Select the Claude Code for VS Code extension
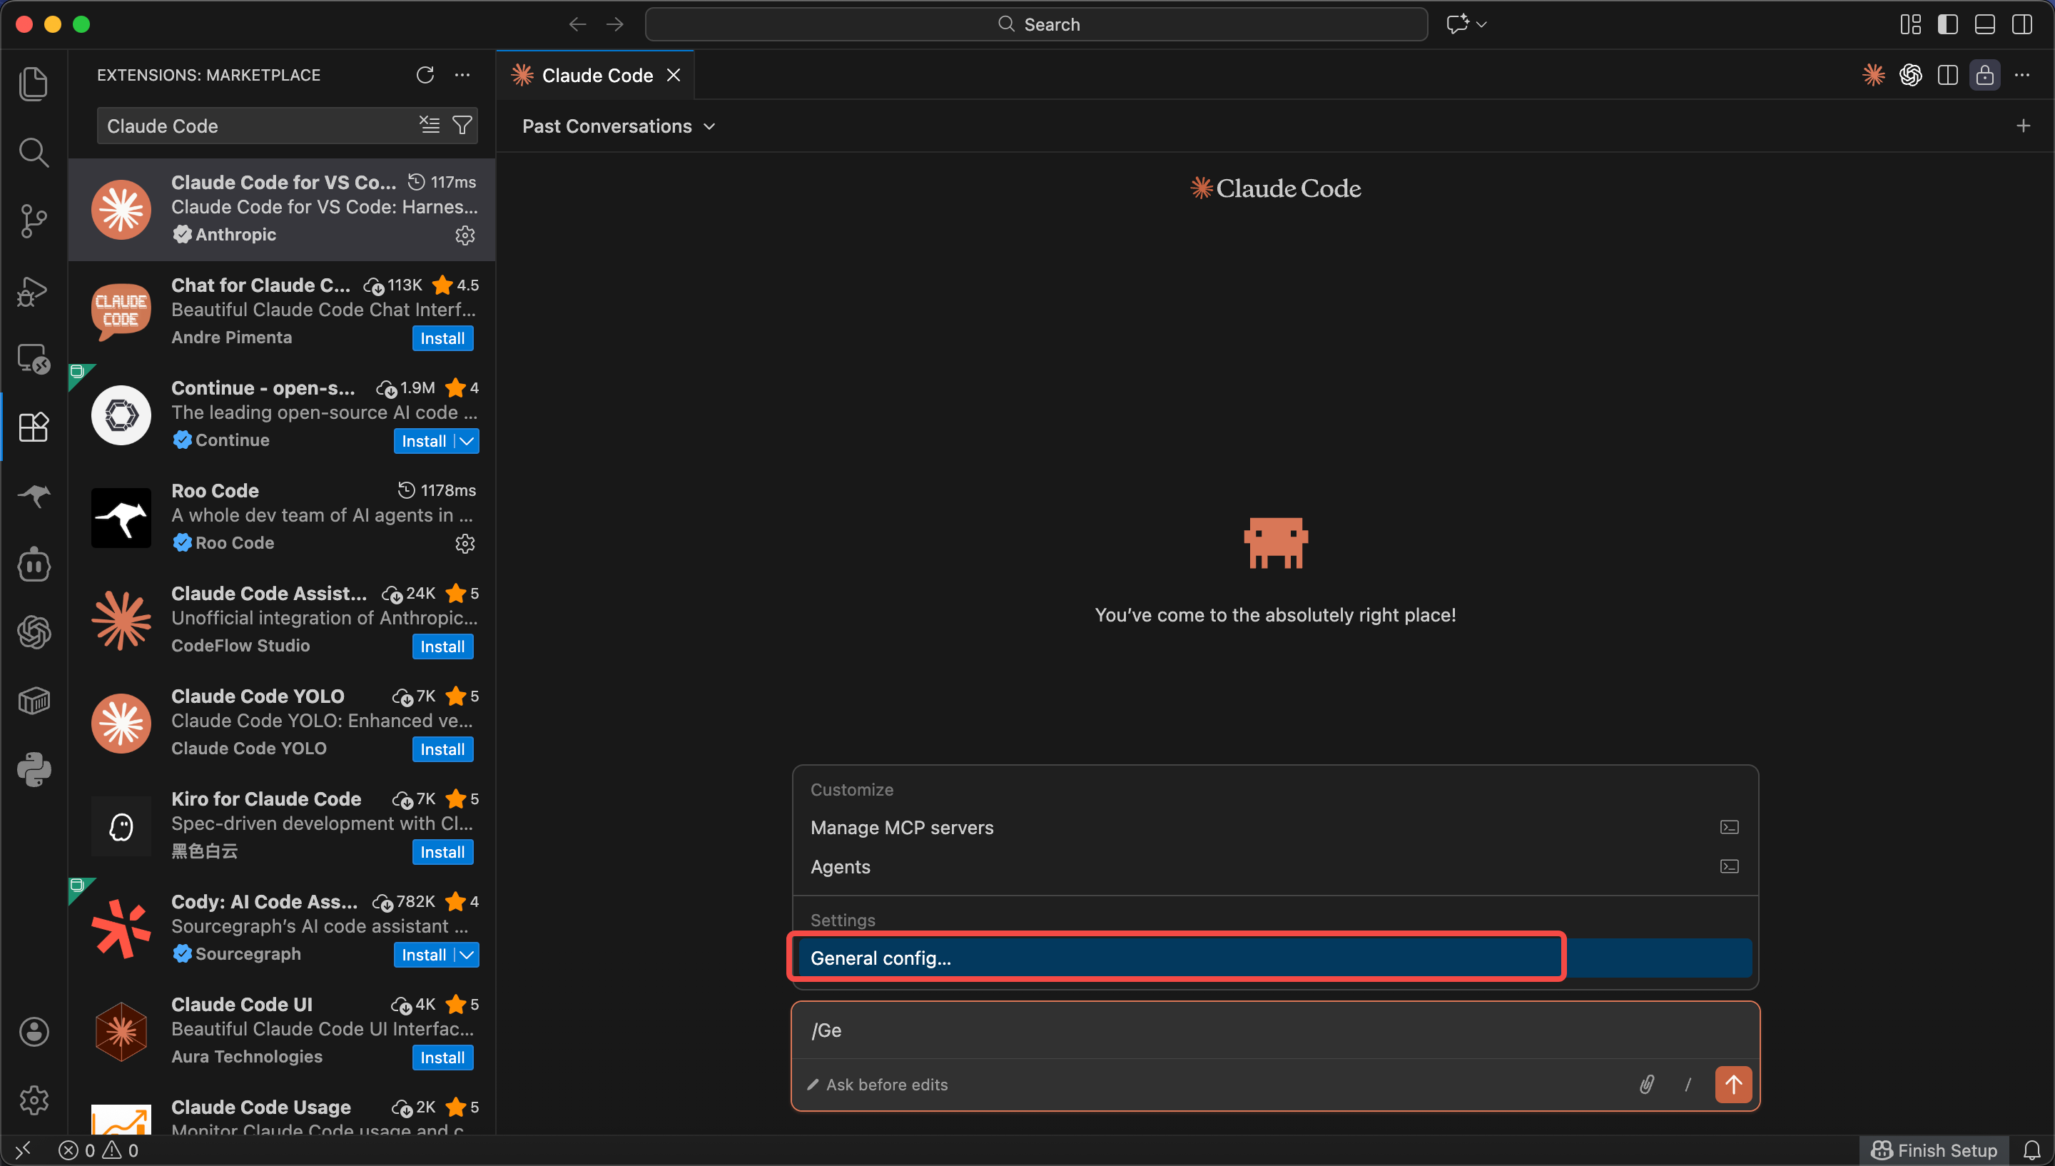Screen dimensions: 2055x1166 pyautogui.click(x=282, y=209)
